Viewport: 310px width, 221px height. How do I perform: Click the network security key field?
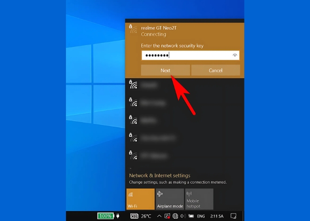coord(186,55)
